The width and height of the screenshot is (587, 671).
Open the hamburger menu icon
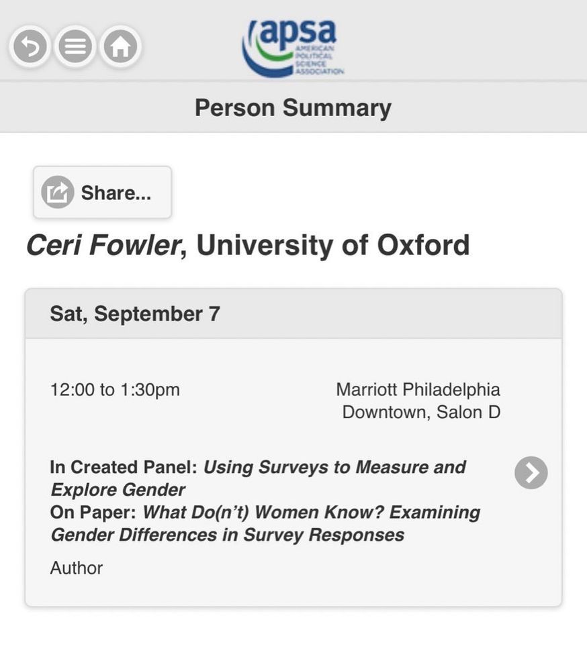[x=75, y=47]
